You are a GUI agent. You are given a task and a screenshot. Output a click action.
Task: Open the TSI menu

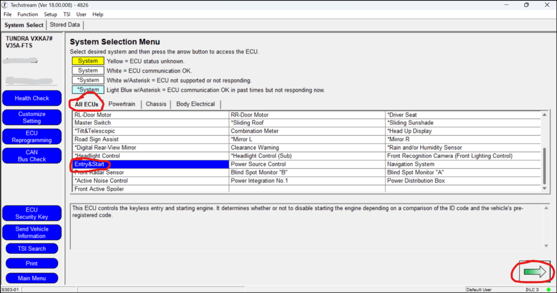67,15
